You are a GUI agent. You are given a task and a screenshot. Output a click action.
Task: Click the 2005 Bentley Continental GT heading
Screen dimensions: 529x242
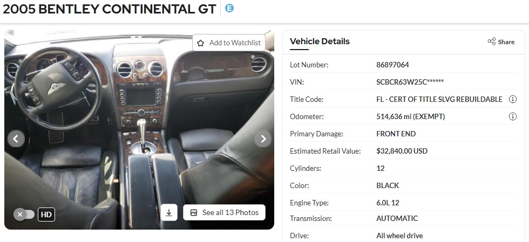[x=109, y=9]
